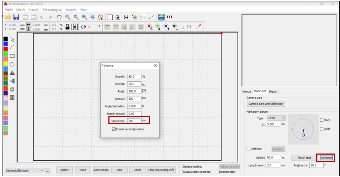Select the rectangle drawing tool
The image size is (340, 177).
pos(12,56)
